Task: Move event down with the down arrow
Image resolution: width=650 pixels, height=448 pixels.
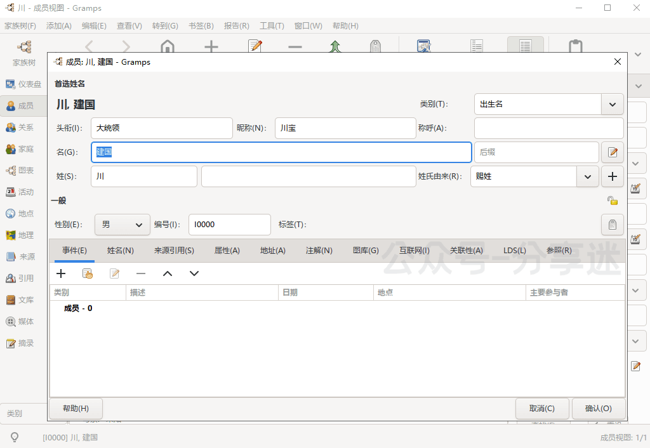Action: pyautogui.click(x=194, y=273)
